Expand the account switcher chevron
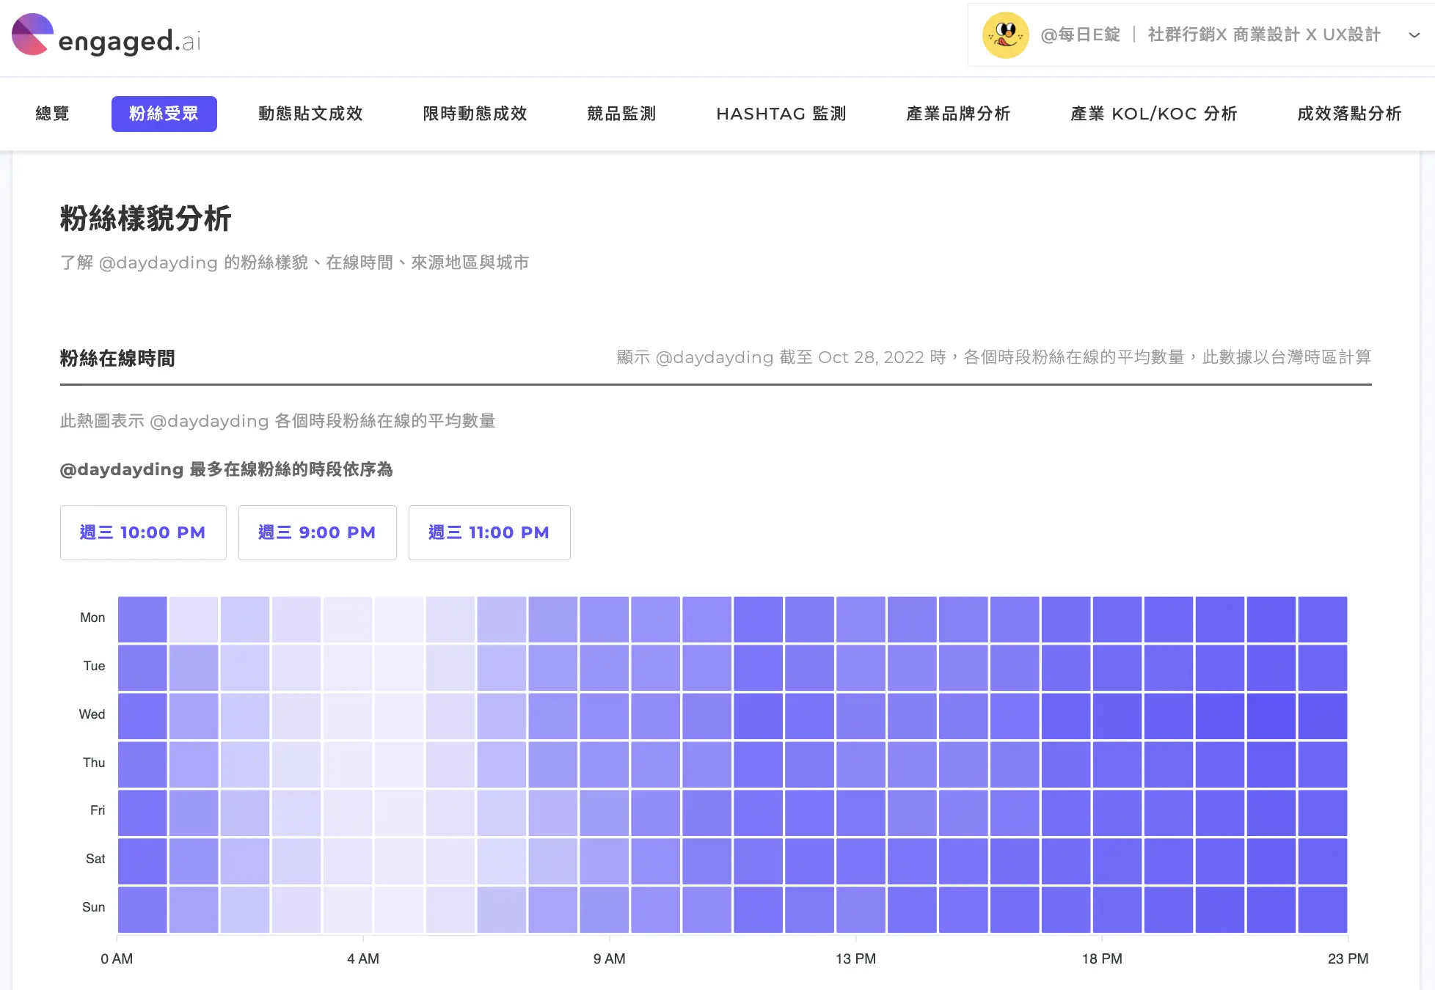 click(x=1414, y=35)
